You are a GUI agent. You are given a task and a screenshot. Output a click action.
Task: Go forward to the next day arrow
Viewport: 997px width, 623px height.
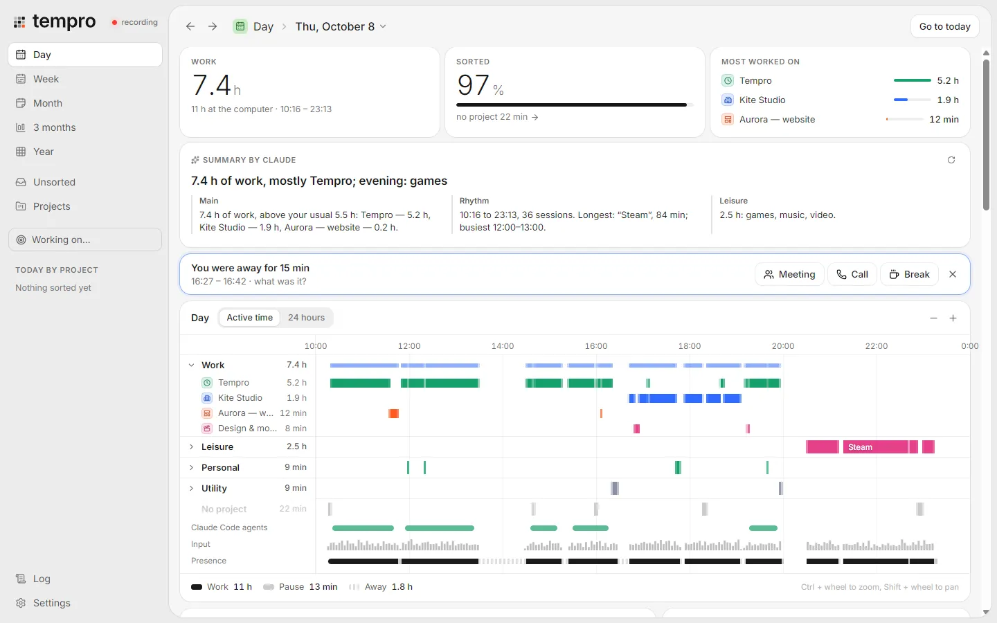pos(213,26)
